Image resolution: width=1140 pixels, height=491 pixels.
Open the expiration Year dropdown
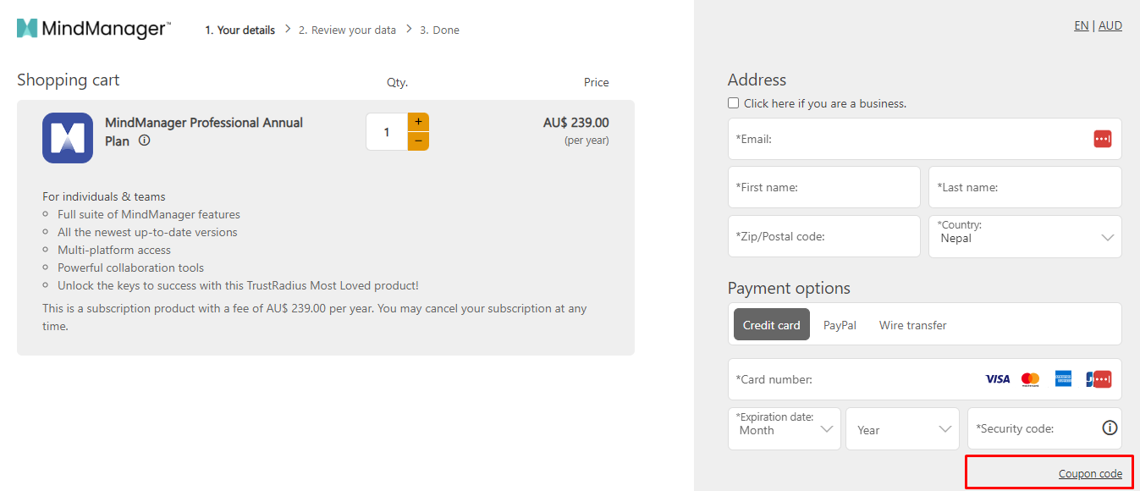point(902,428)
